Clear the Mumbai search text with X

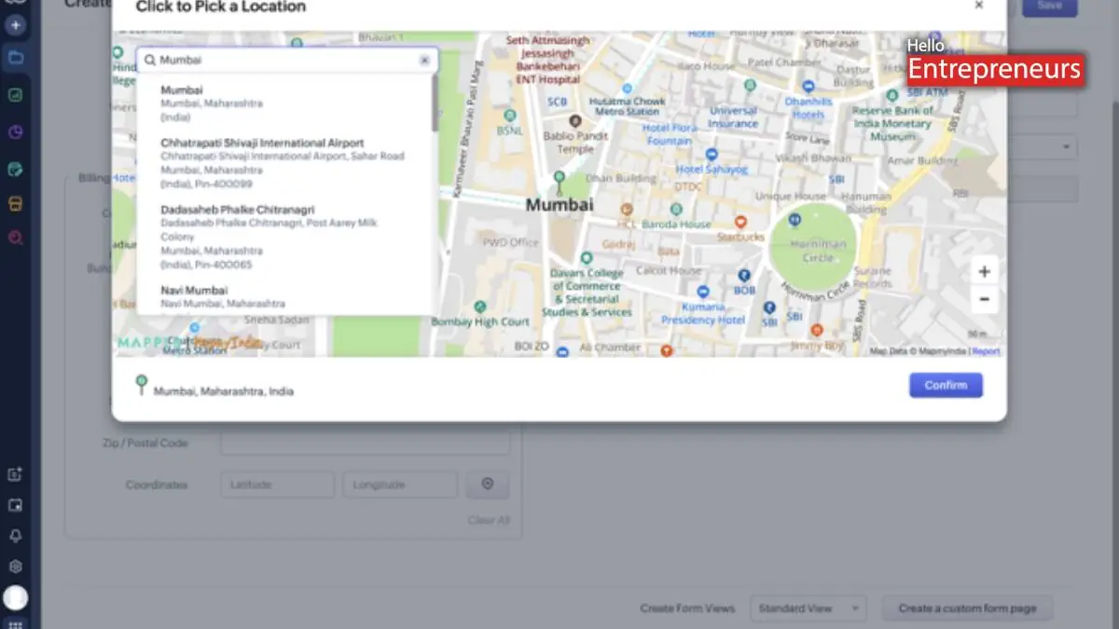(424, 60)
